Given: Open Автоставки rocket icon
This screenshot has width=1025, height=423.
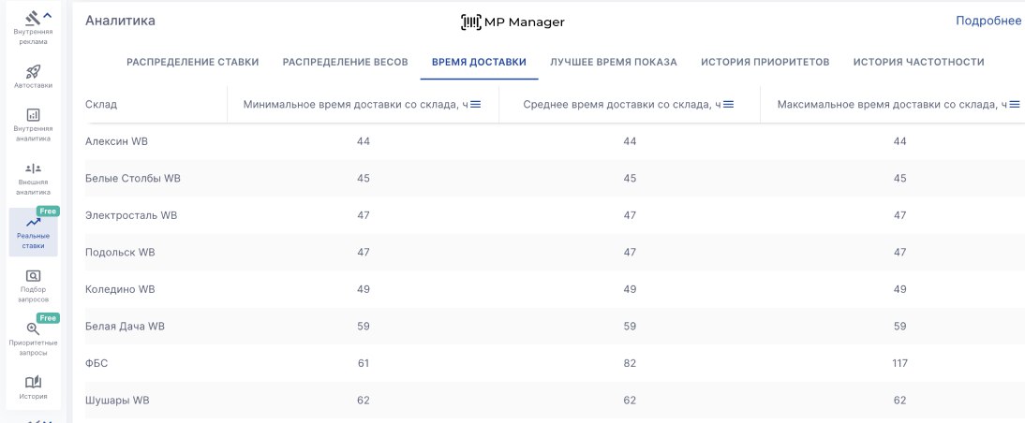Looking at the screenshot, I should 33,72.
